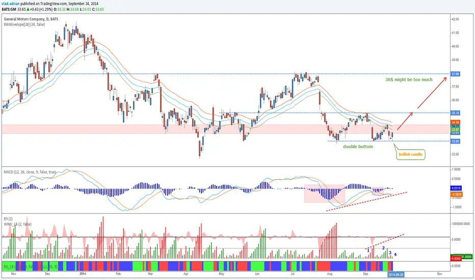This screenshot has width=475, height=280.
Task: Click the 2014-09-26 date marker on time axis
Action: [396, 274]
